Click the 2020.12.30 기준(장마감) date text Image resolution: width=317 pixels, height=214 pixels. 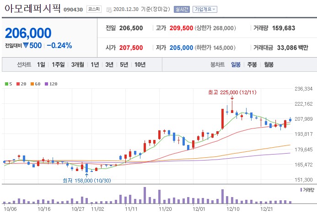(141, 9)
